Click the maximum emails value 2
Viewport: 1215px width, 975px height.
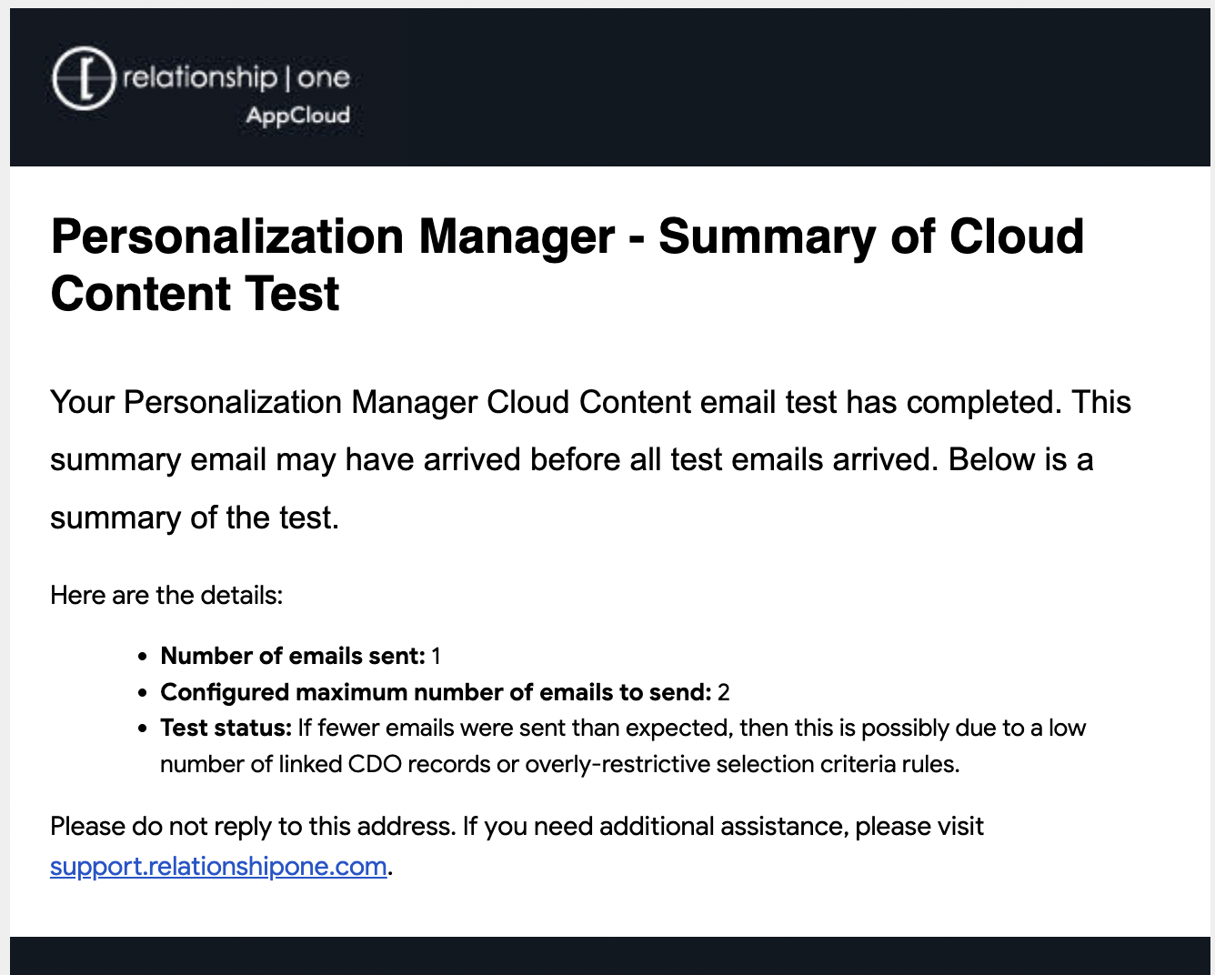[724, 692]
